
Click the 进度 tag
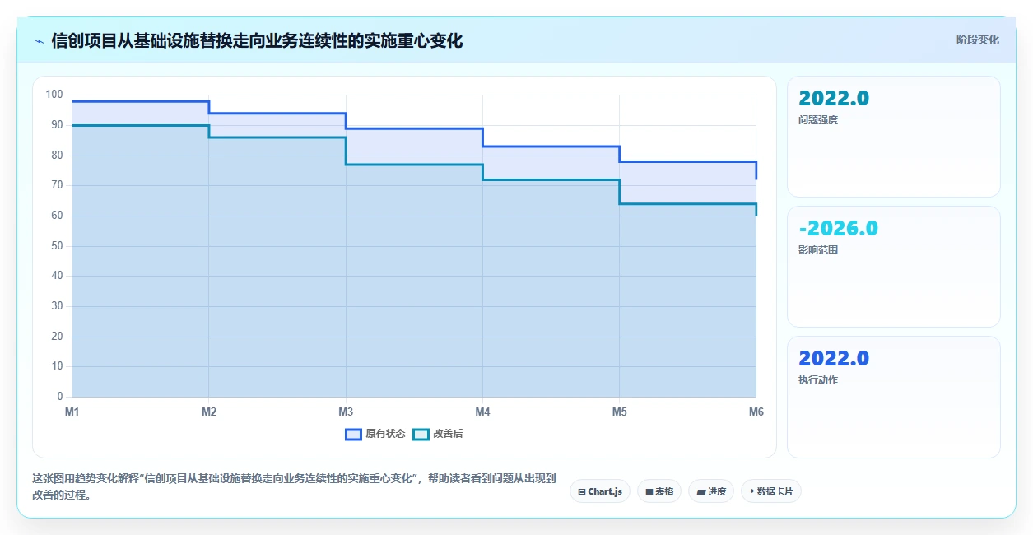pyautogui.click(x=711, y=491)
